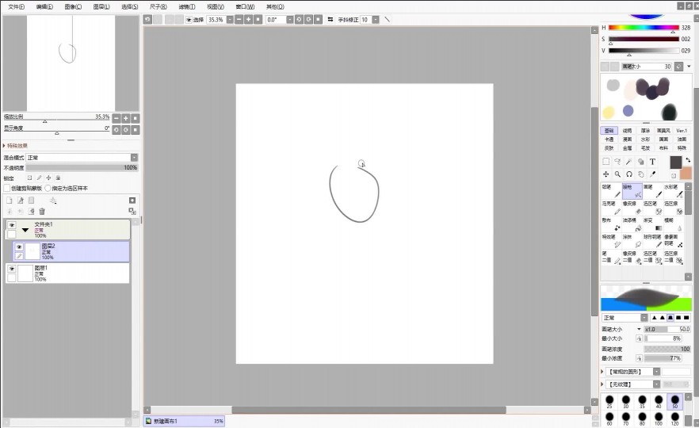699x428 pixels.
Task: Open the 视图 menu
Action: point(215,6)
